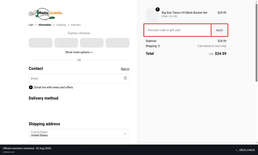Go back to Cart breadcrumb
This screenshot has height=155, width=258.
pos(31,25)
